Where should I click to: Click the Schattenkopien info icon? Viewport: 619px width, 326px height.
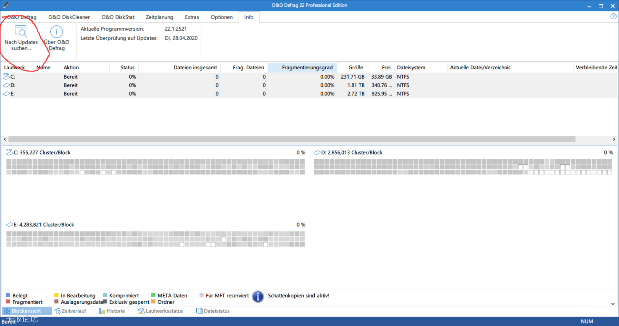point(258,297)
